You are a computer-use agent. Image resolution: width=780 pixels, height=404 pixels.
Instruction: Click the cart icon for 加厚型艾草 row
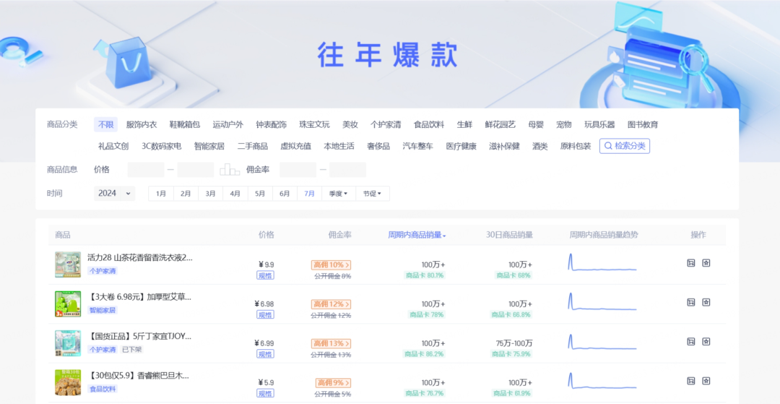(x=691, y=302)
